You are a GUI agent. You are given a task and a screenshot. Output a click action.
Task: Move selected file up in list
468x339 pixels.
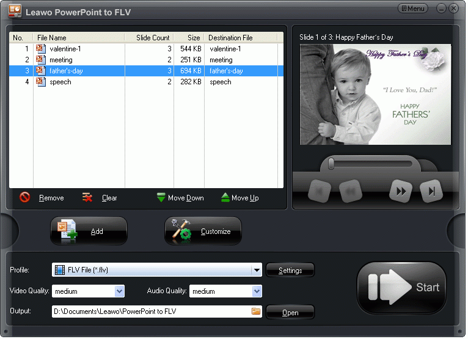(239, 198)
